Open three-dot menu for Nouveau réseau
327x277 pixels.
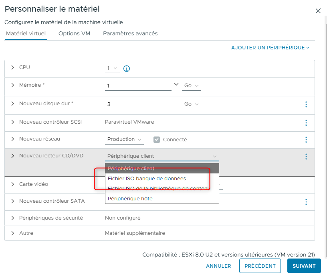pyautogui.click(x=306, y=140)
